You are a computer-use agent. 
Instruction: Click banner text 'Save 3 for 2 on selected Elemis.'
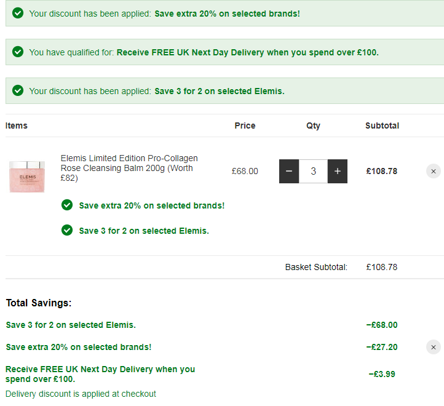220,91
